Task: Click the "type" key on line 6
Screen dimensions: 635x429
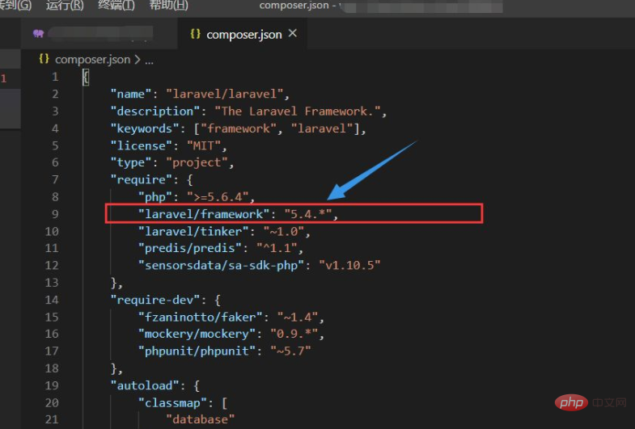Action: click(x=131, y=162)
